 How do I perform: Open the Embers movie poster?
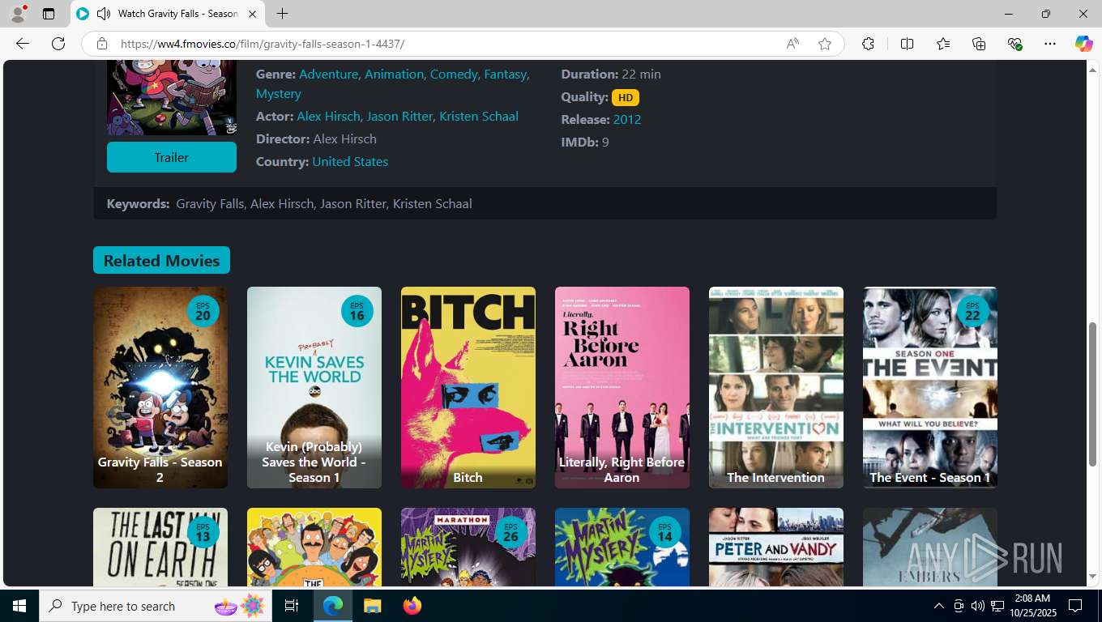(x=930, y=547)
